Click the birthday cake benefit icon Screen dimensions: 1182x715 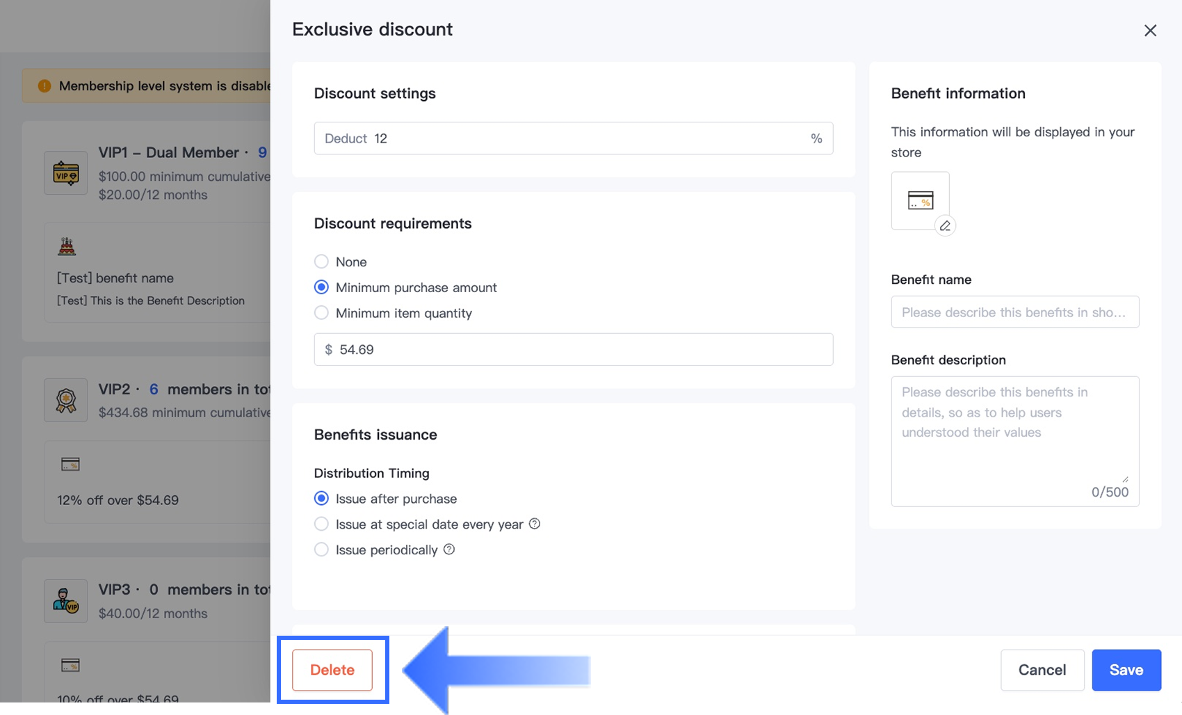click(67, 246)
